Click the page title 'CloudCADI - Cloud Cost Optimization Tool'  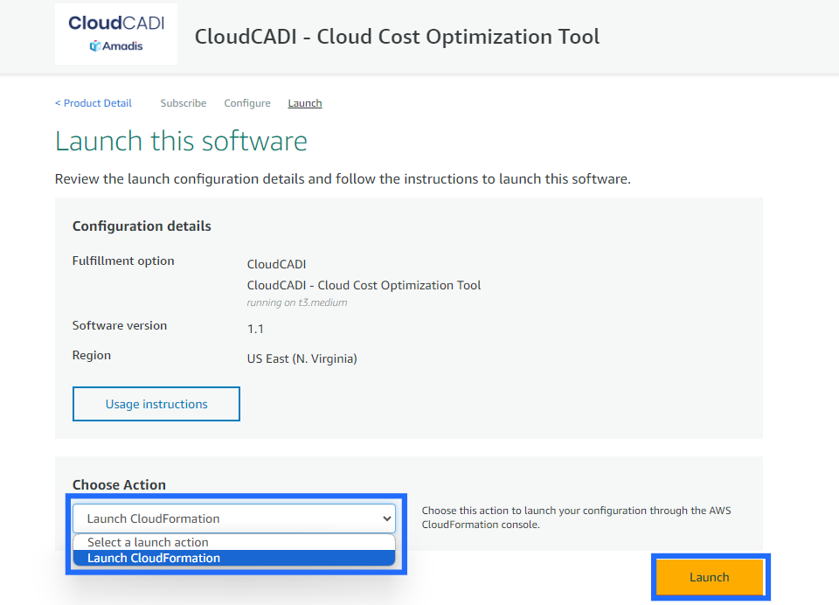pos(397,37)
